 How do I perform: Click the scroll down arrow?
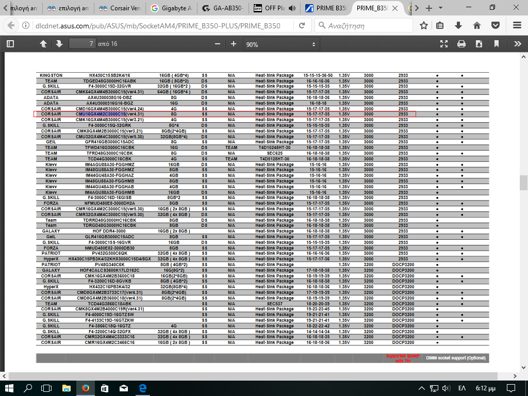523,367
